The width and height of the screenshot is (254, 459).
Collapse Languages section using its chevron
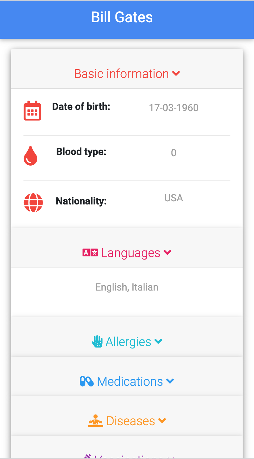coord(168,252)
